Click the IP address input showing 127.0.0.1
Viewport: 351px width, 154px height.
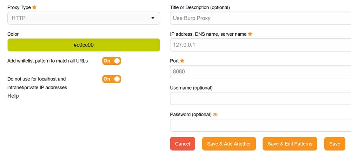[260, 45]
